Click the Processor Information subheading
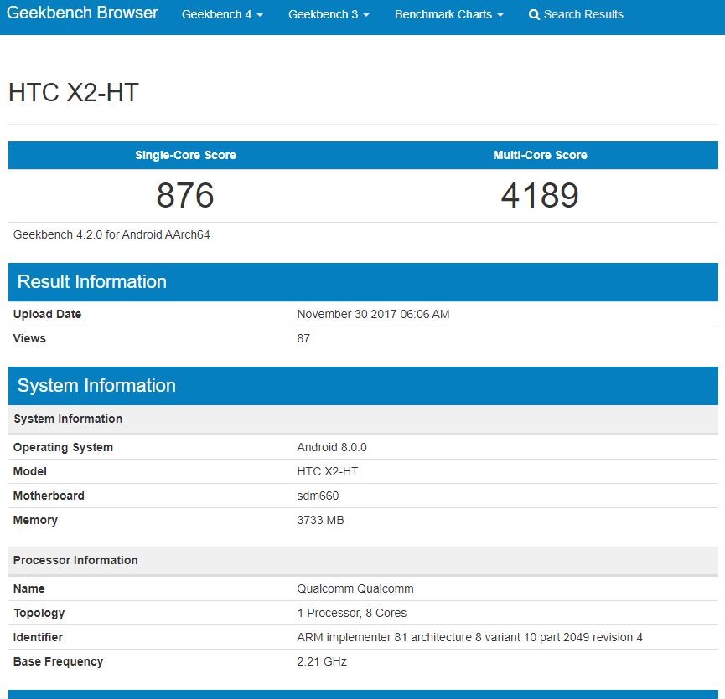The height and width of the screenshot is (699, 725). 75,560
